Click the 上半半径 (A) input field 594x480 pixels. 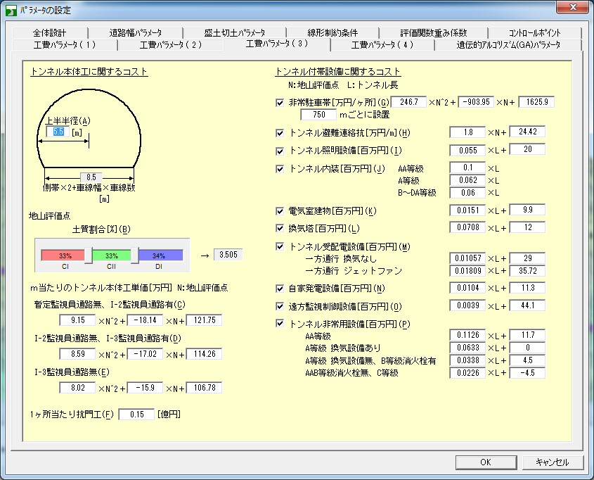(57, 132)
